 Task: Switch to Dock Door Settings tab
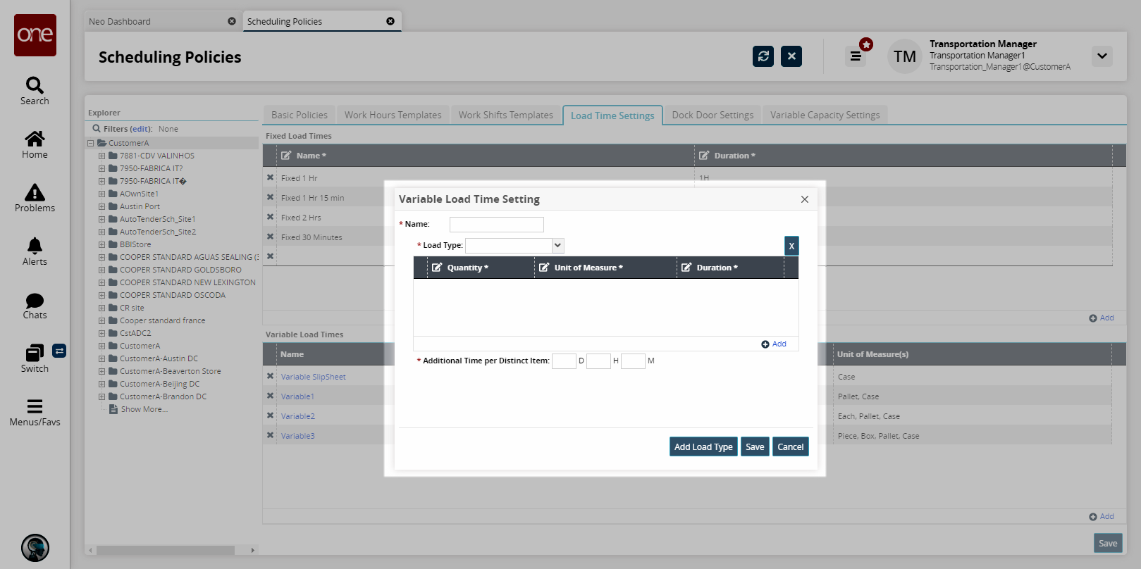[x=712, y=115]
